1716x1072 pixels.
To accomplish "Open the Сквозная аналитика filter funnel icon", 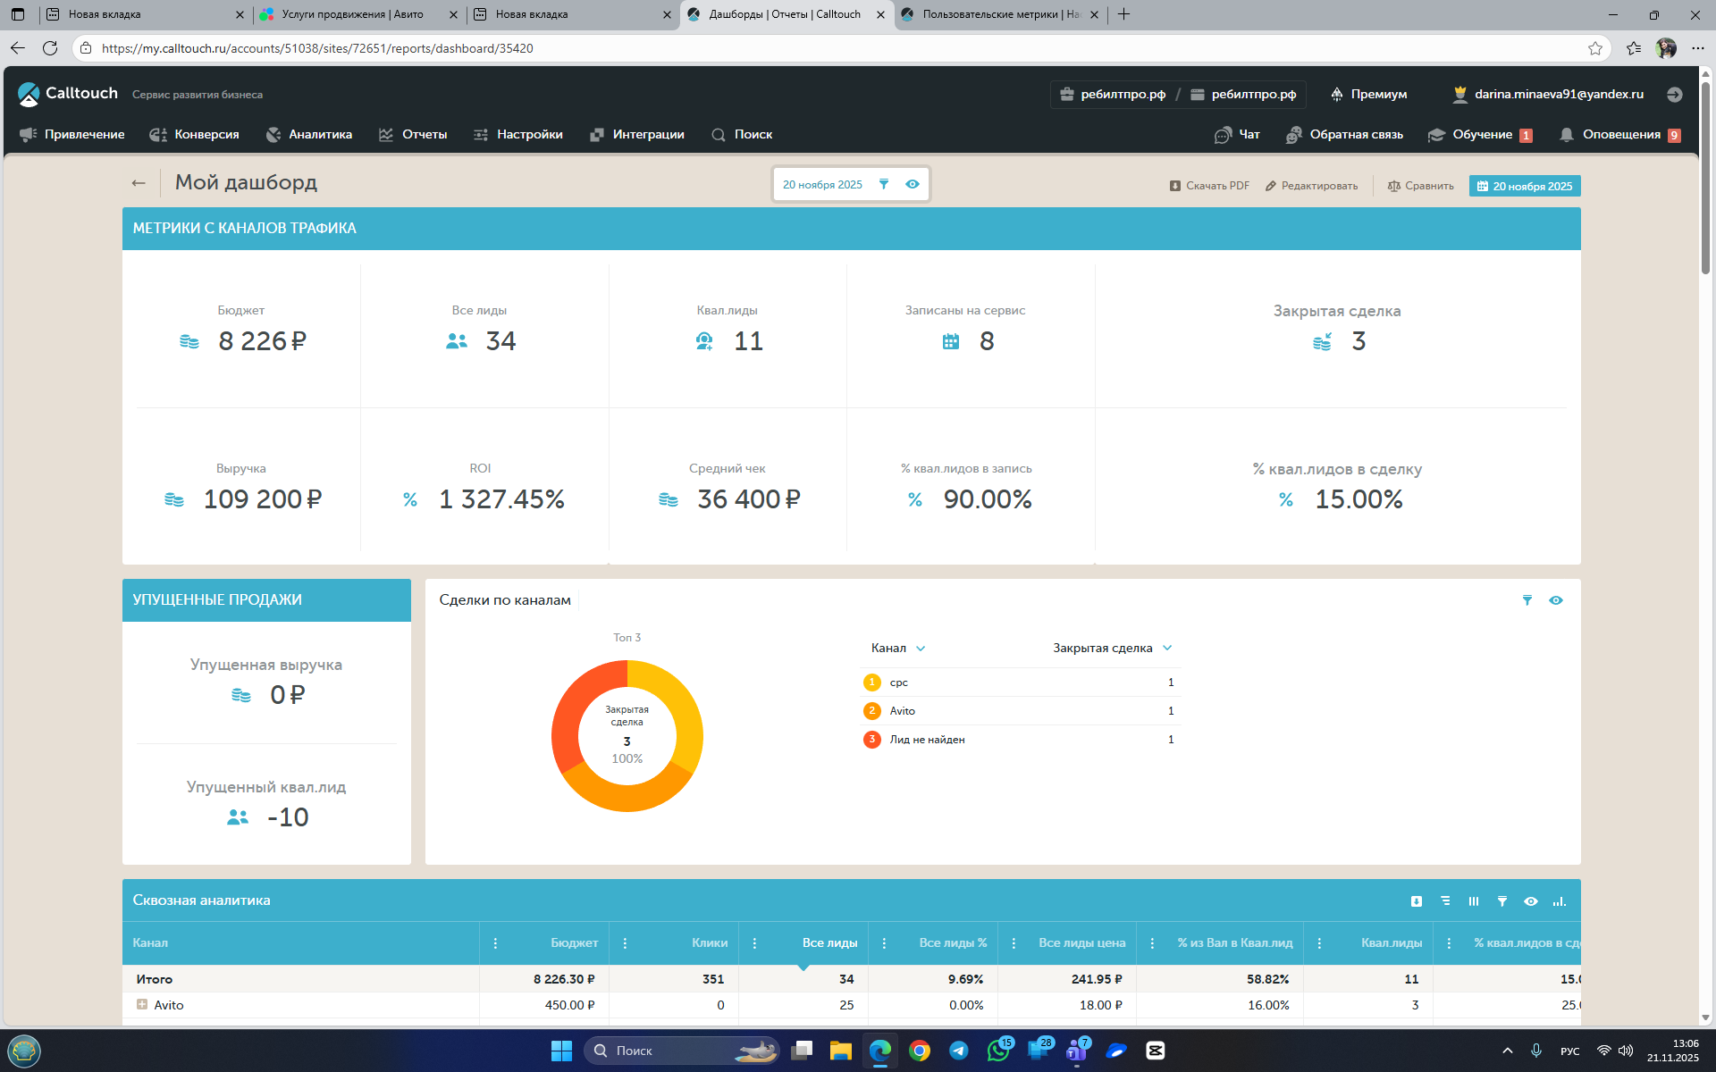I will coord(1502,901).
